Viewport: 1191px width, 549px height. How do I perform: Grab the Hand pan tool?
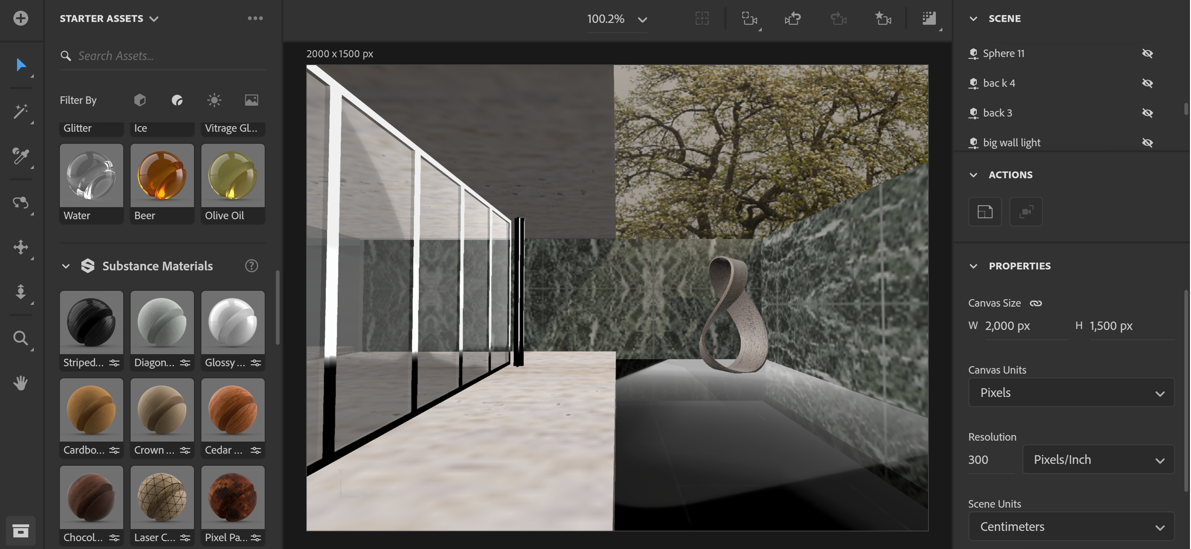[21, 382]
